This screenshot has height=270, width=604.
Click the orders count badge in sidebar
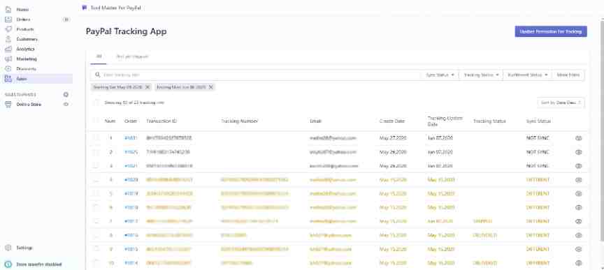pyautogui.click(x=66, y=20)
